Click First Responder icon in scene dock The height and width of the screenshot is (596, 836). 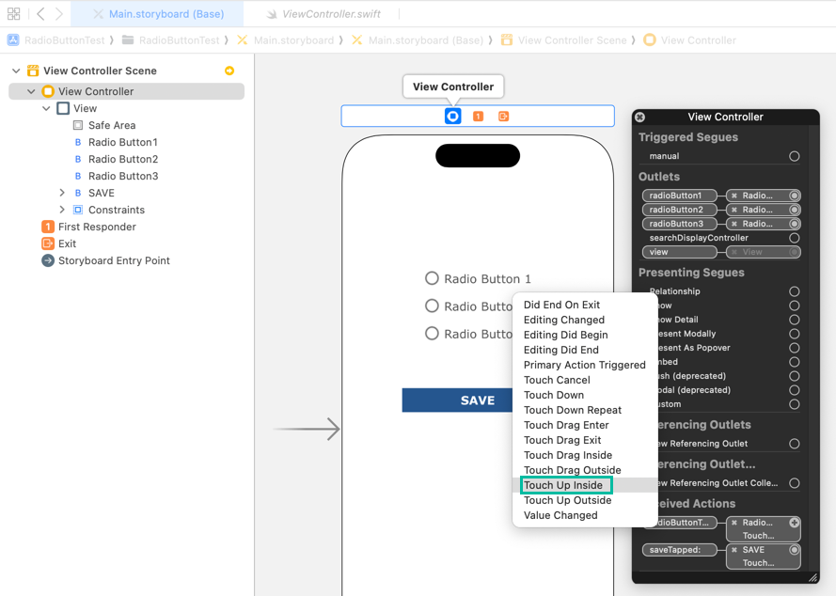(x=478, y=116)
